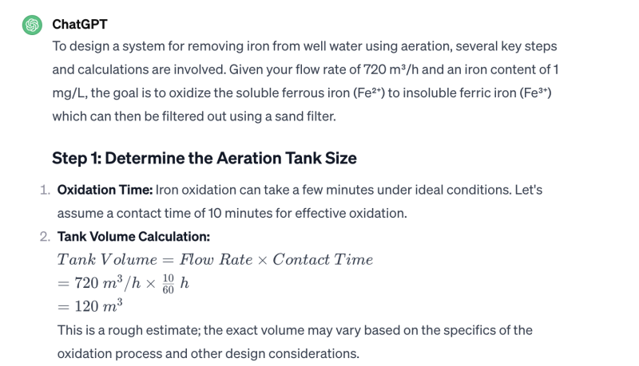Click list number 2 marker
This screenshot has height=366, width=639.
pos(45,237)
